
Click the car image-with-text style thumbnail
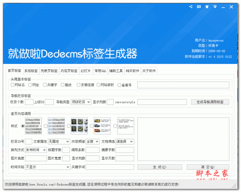point(102,126)
